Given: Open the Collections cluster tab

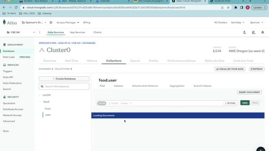Looking at the screenshot, I should tap(114, 61).
